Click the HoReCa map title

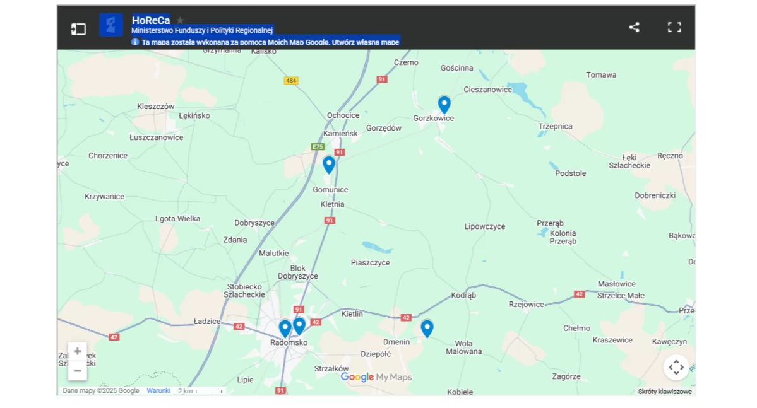150,20
